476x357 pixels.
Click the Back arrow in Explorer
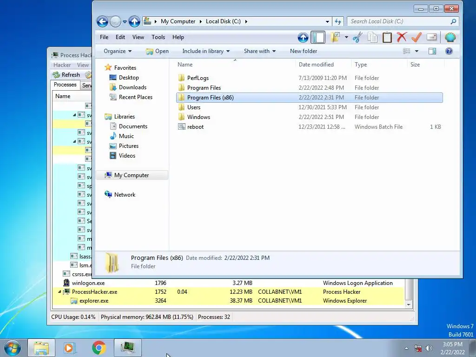pos(103,21)
